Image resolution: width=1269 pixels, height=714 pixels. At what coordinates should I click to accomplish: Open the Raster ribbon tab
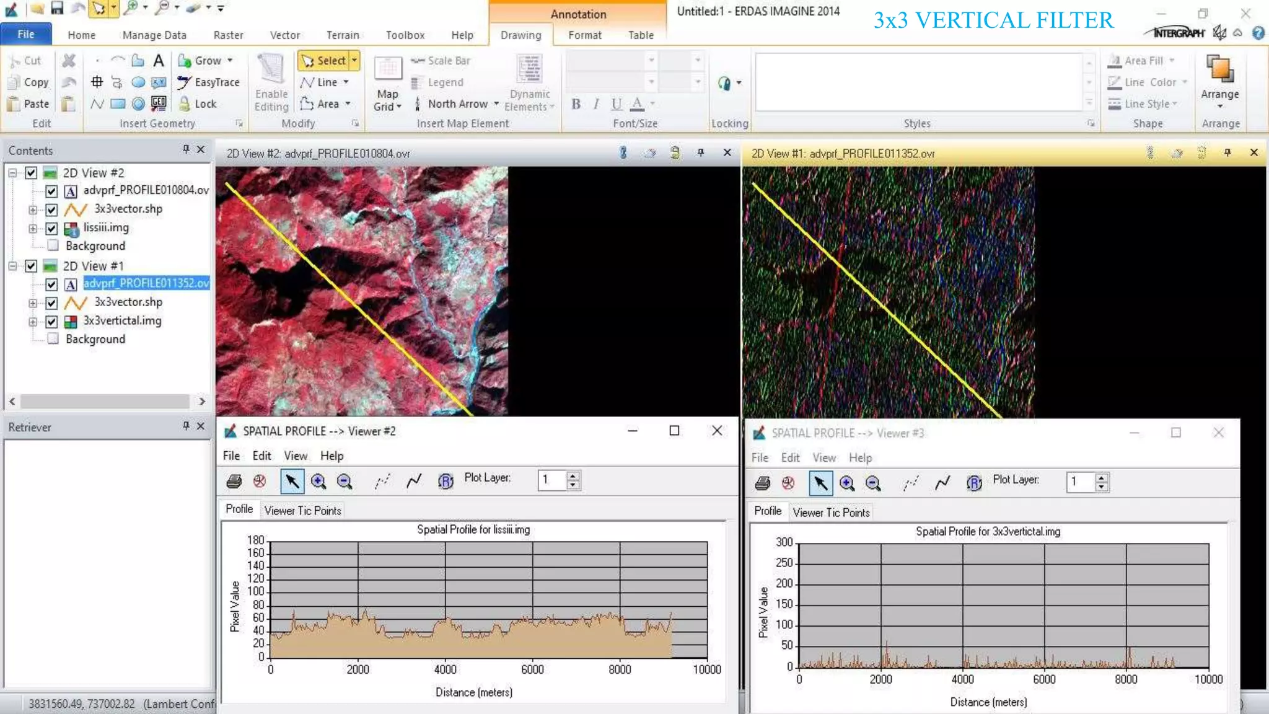coord(228,35)
